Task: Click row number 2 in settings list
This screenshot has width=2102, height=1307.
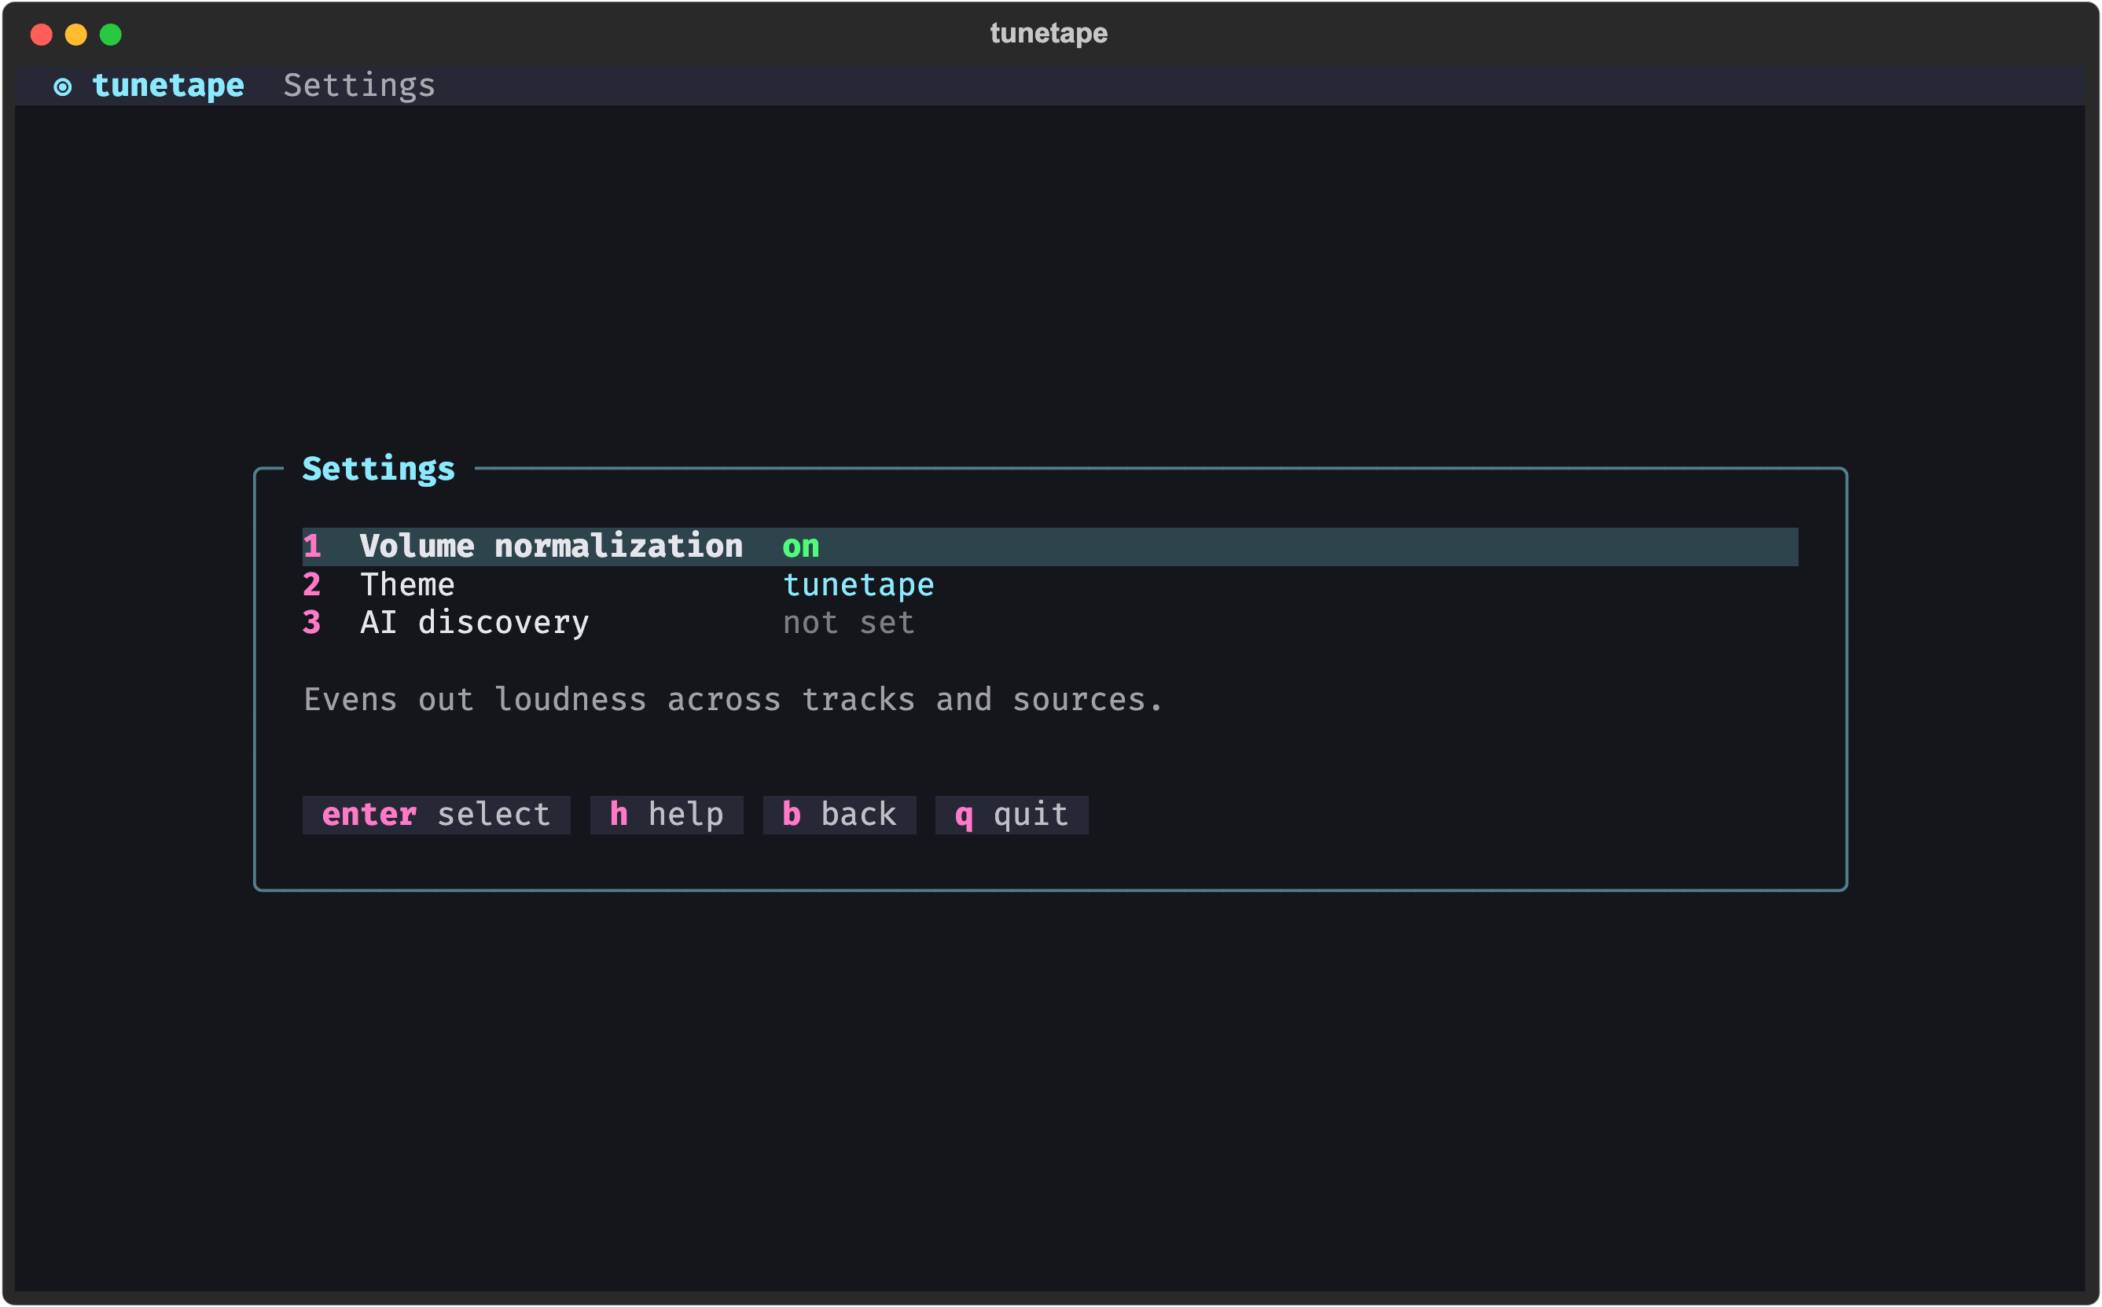Action: (x=312, y=585)
